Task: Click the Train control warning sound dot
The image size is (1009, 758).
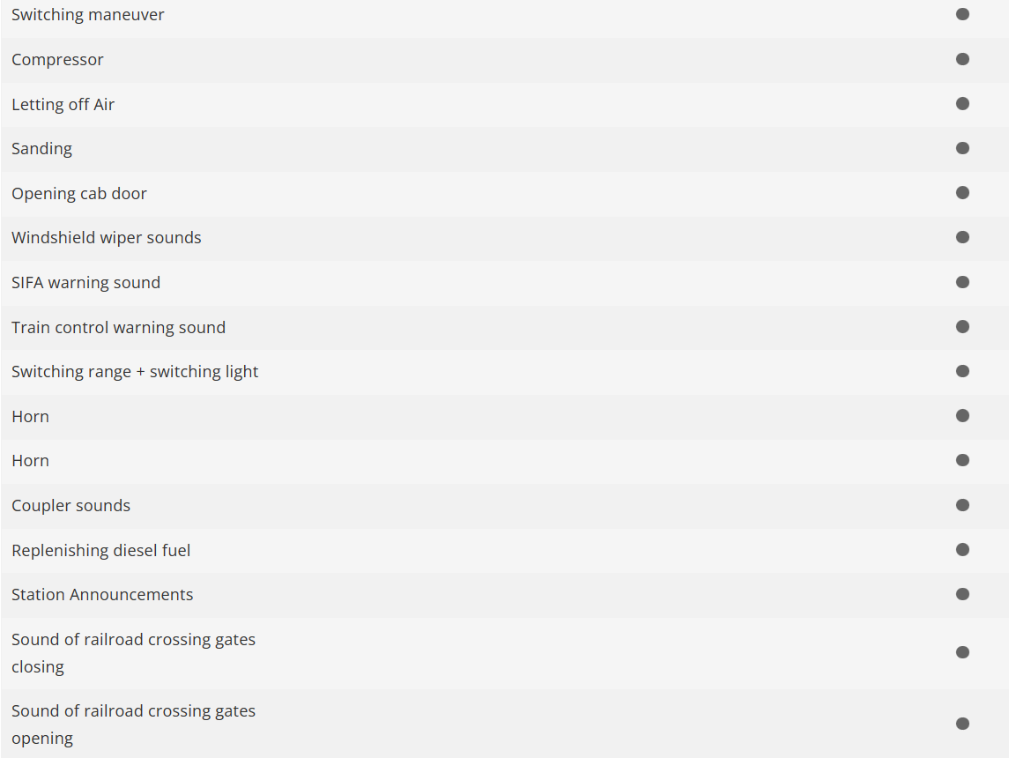Action: 962,327
